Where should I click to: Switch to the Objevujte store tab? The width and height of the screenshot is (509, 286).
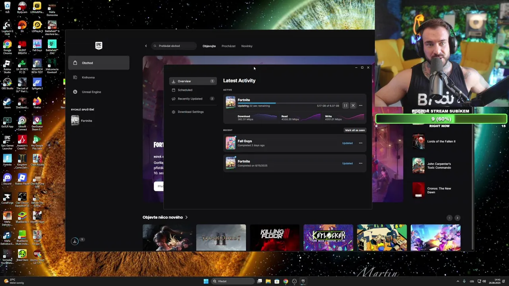[x=209, y=46]
